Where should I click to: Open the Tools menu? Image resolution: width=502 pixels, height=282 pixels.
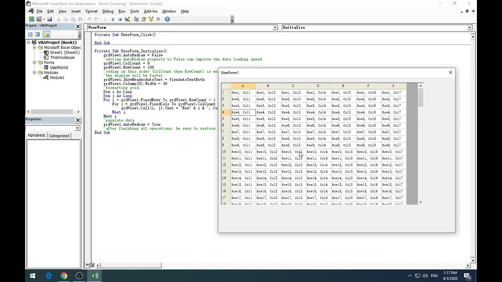point(135,11)
